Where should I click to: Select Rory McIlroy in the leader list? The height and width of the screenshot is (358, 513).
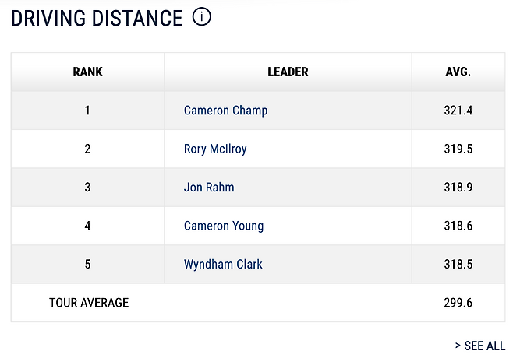pos(215,149)
